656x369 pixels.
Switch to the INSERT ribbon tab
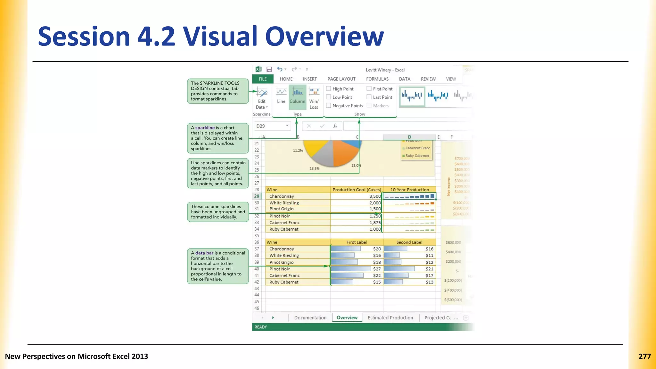tap(310, 79)
